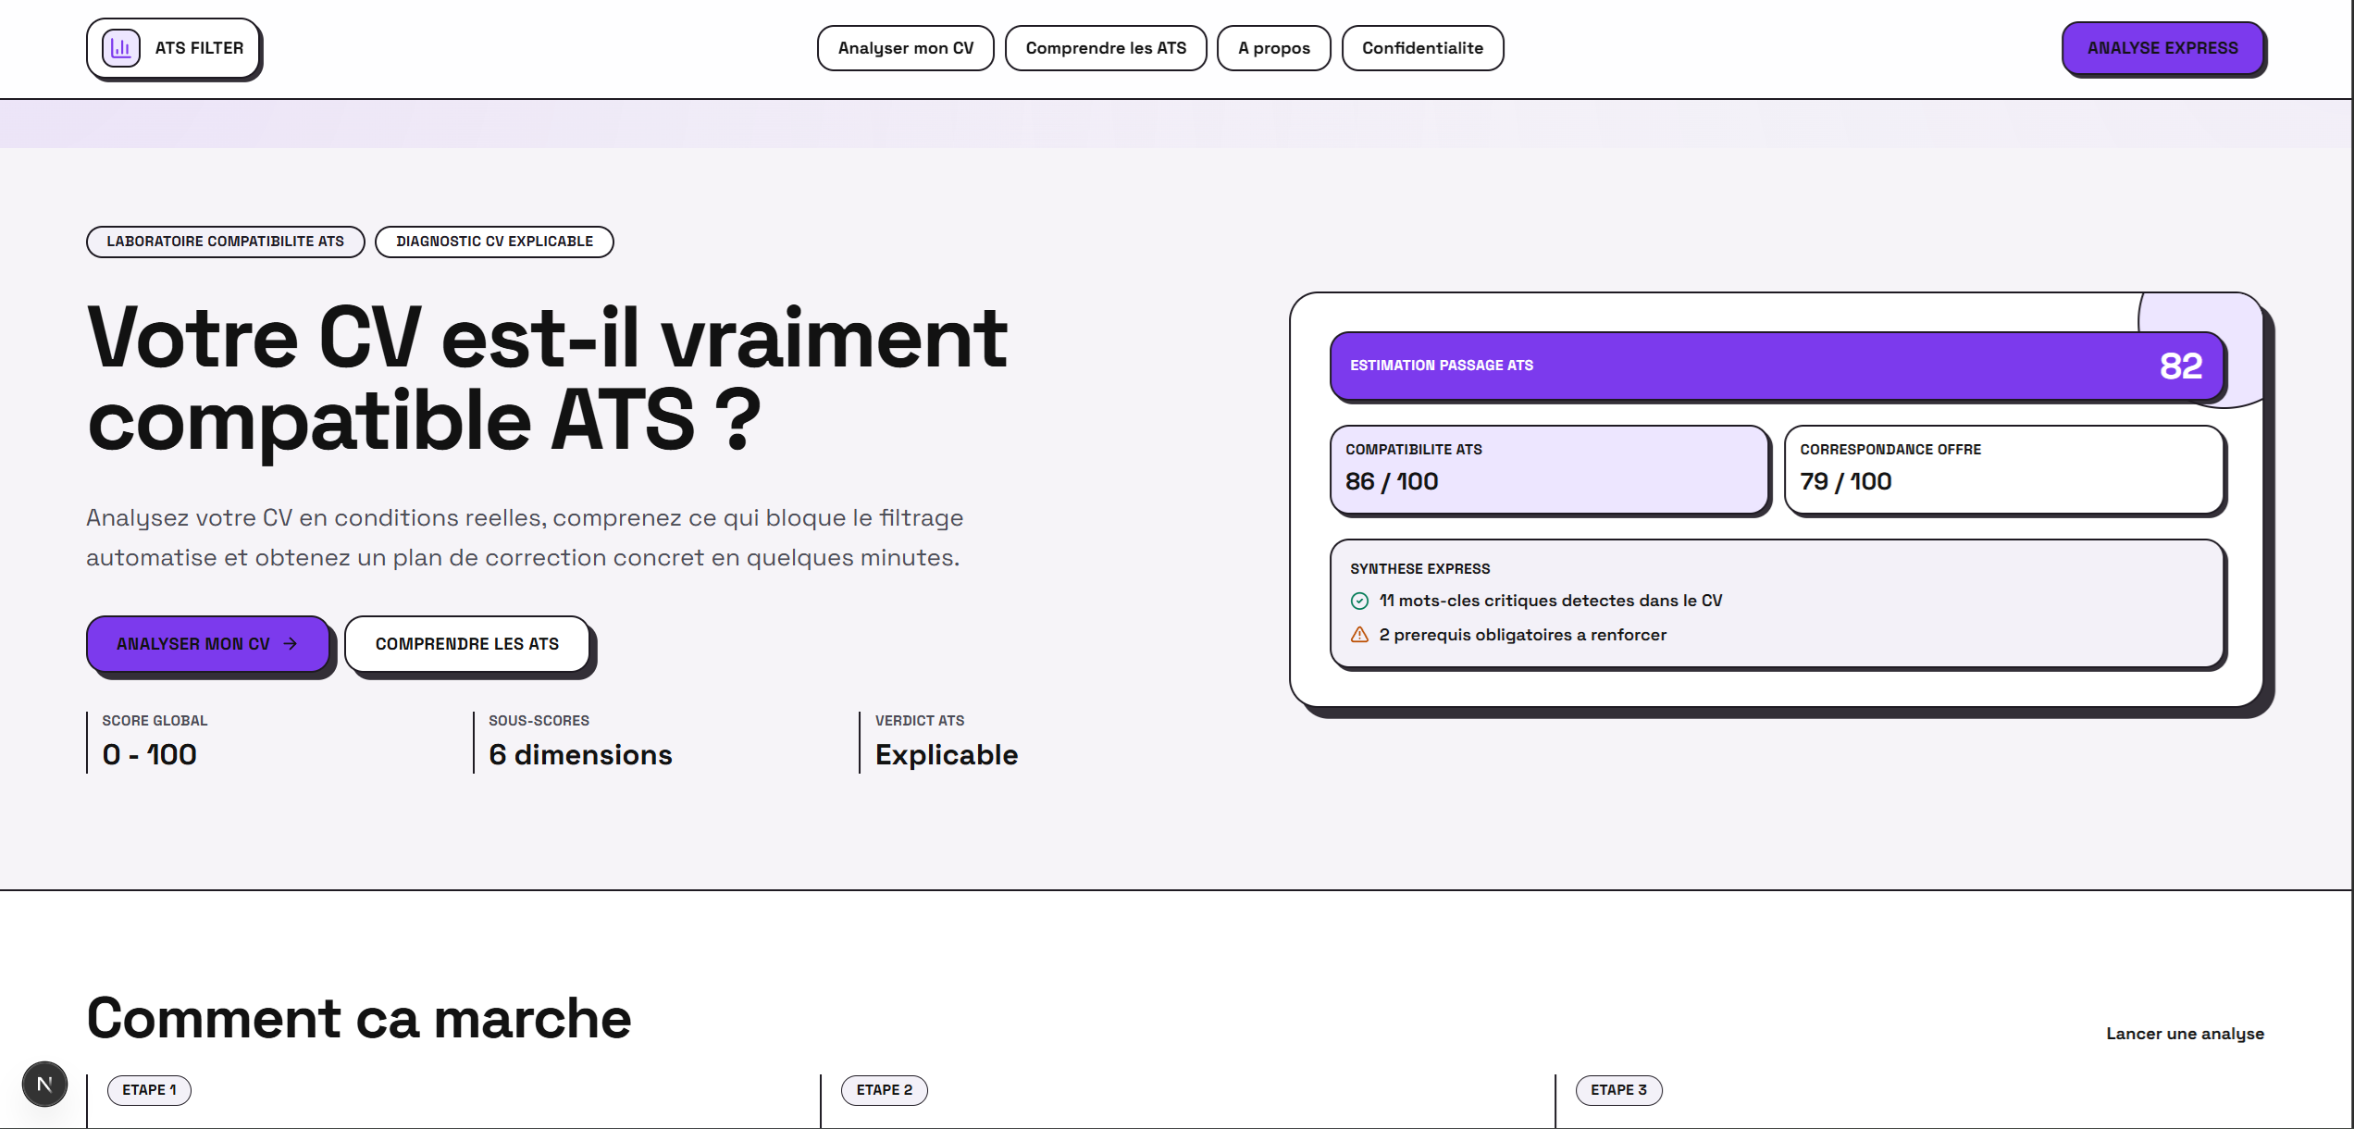Screen dimensions: 2354x1129
Task: Click the ETAPE 3 badge
Action: [x=1618, y=1090]
